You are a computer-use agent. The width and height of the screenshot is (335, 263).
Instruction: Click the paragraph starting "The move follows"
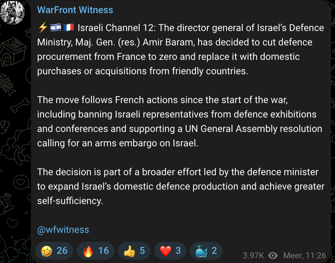180,121
